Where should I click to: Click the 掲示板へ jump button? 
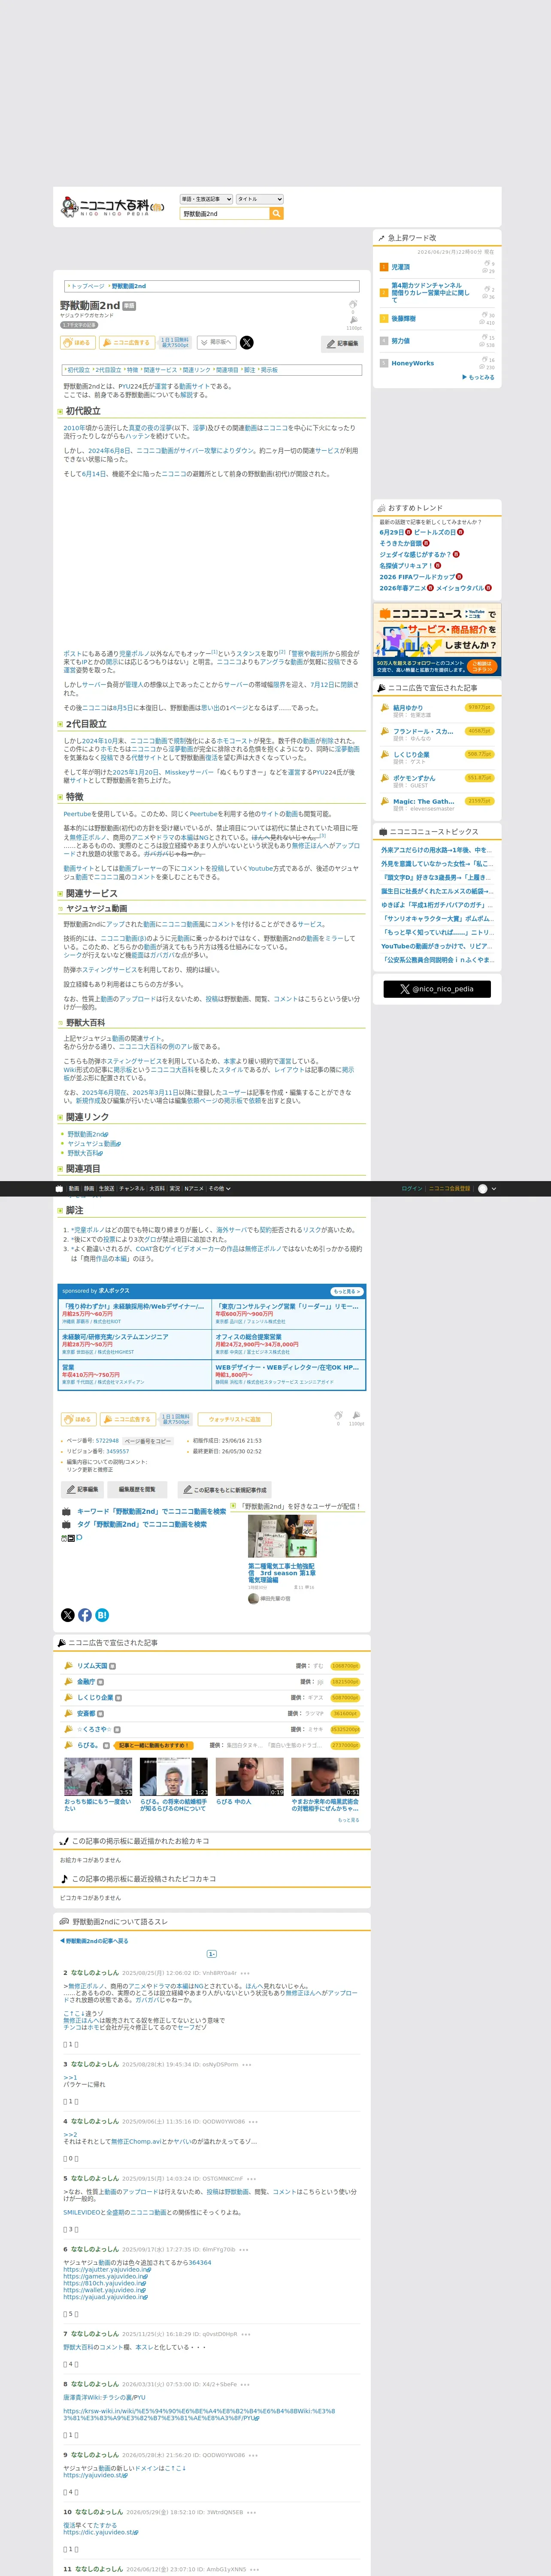click(x=217, y=342)
